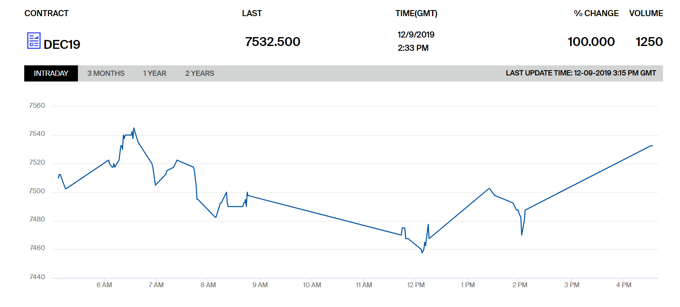
Task: Click the 100.000 percent change value
Action: [591, 42]
